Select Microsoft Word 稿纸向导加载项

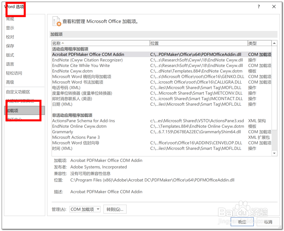point(162,77)
